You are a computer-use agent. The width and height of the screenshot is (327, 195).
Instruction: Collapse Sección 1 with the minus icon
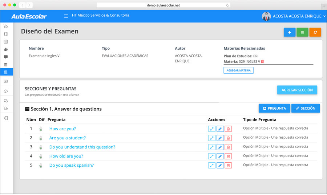pos(27,109)
